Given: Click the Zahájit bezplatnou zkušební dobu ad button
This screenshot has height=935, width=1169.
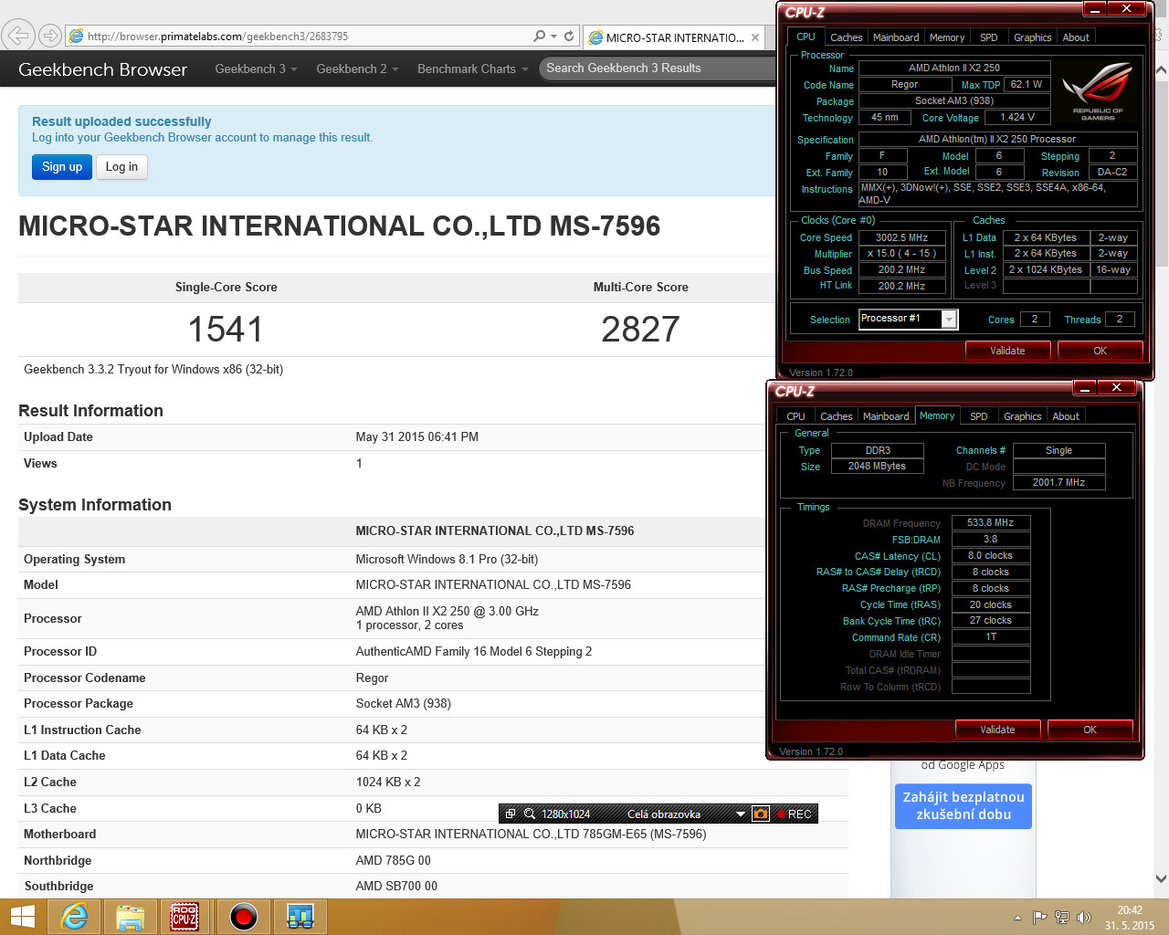Looking at the screenshot, I should click(964, 805).
